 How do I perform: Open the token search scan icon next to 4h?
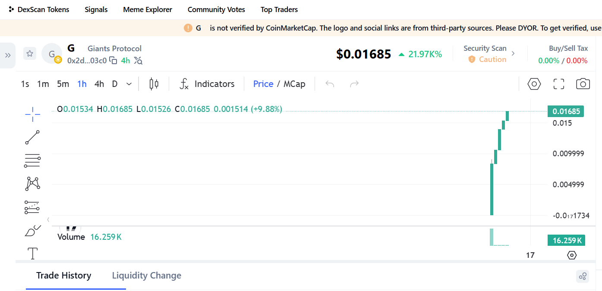click(138, 60)
